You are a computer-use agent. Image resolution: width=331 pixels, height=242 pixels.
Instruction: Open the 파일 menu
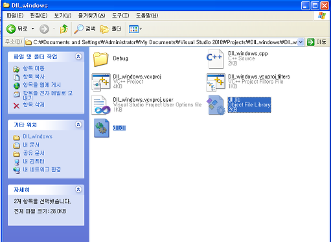[15, 16]
